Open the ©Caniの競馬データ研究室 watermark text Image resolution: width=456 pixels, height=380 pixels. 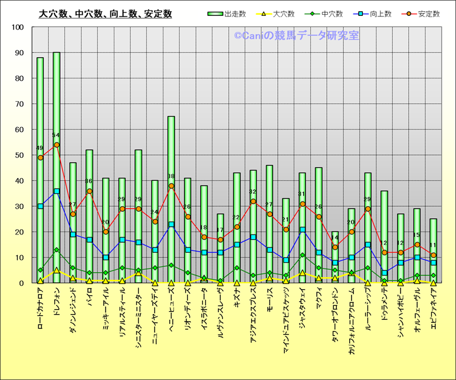click(x=296, y=36)
